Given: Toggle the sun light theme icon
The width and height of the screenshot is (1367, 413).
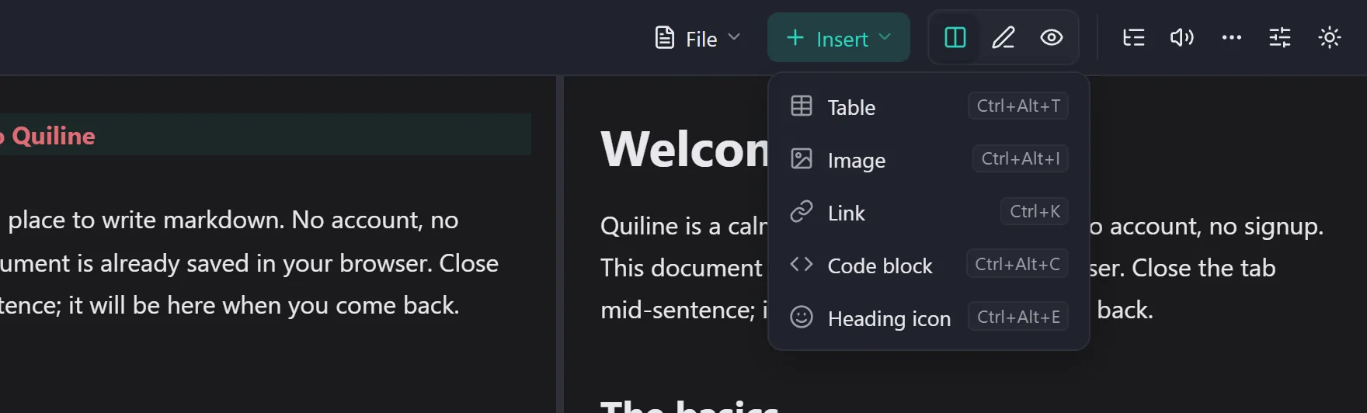Looking at the screenshot, I should (1330, 37).
